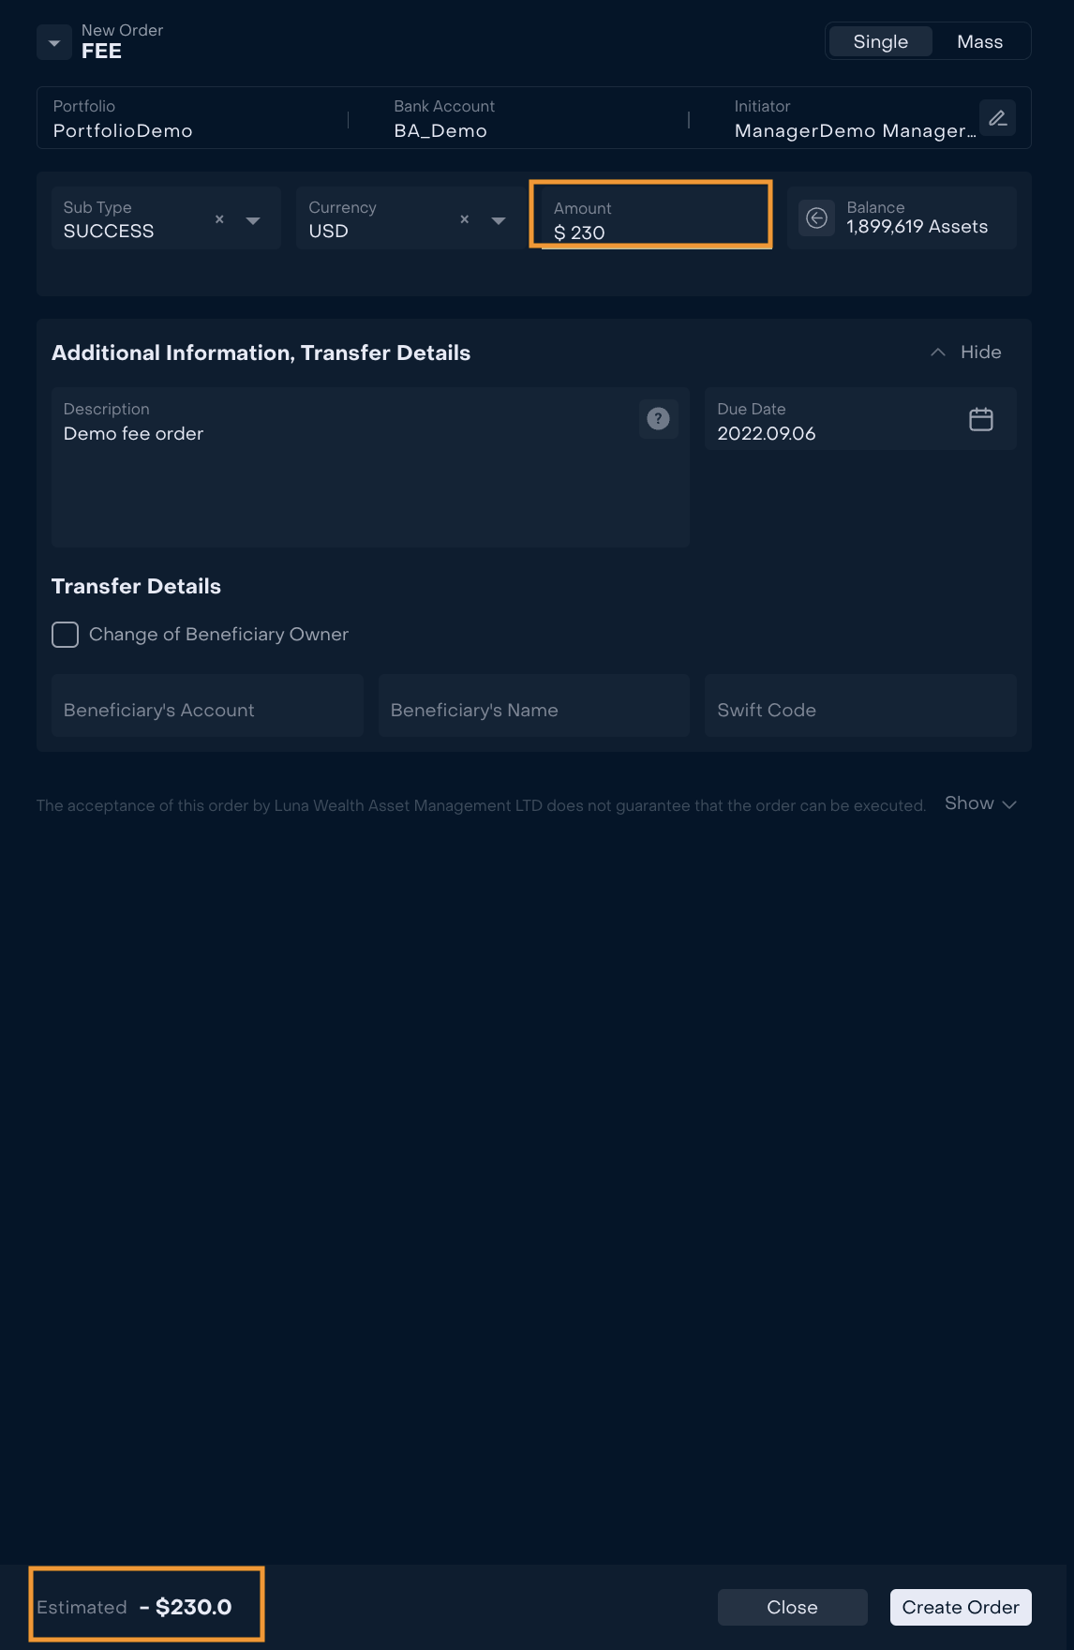1074x1650 pixels.
Task: Clear the USD currency selection
Action: coord(464,219)
